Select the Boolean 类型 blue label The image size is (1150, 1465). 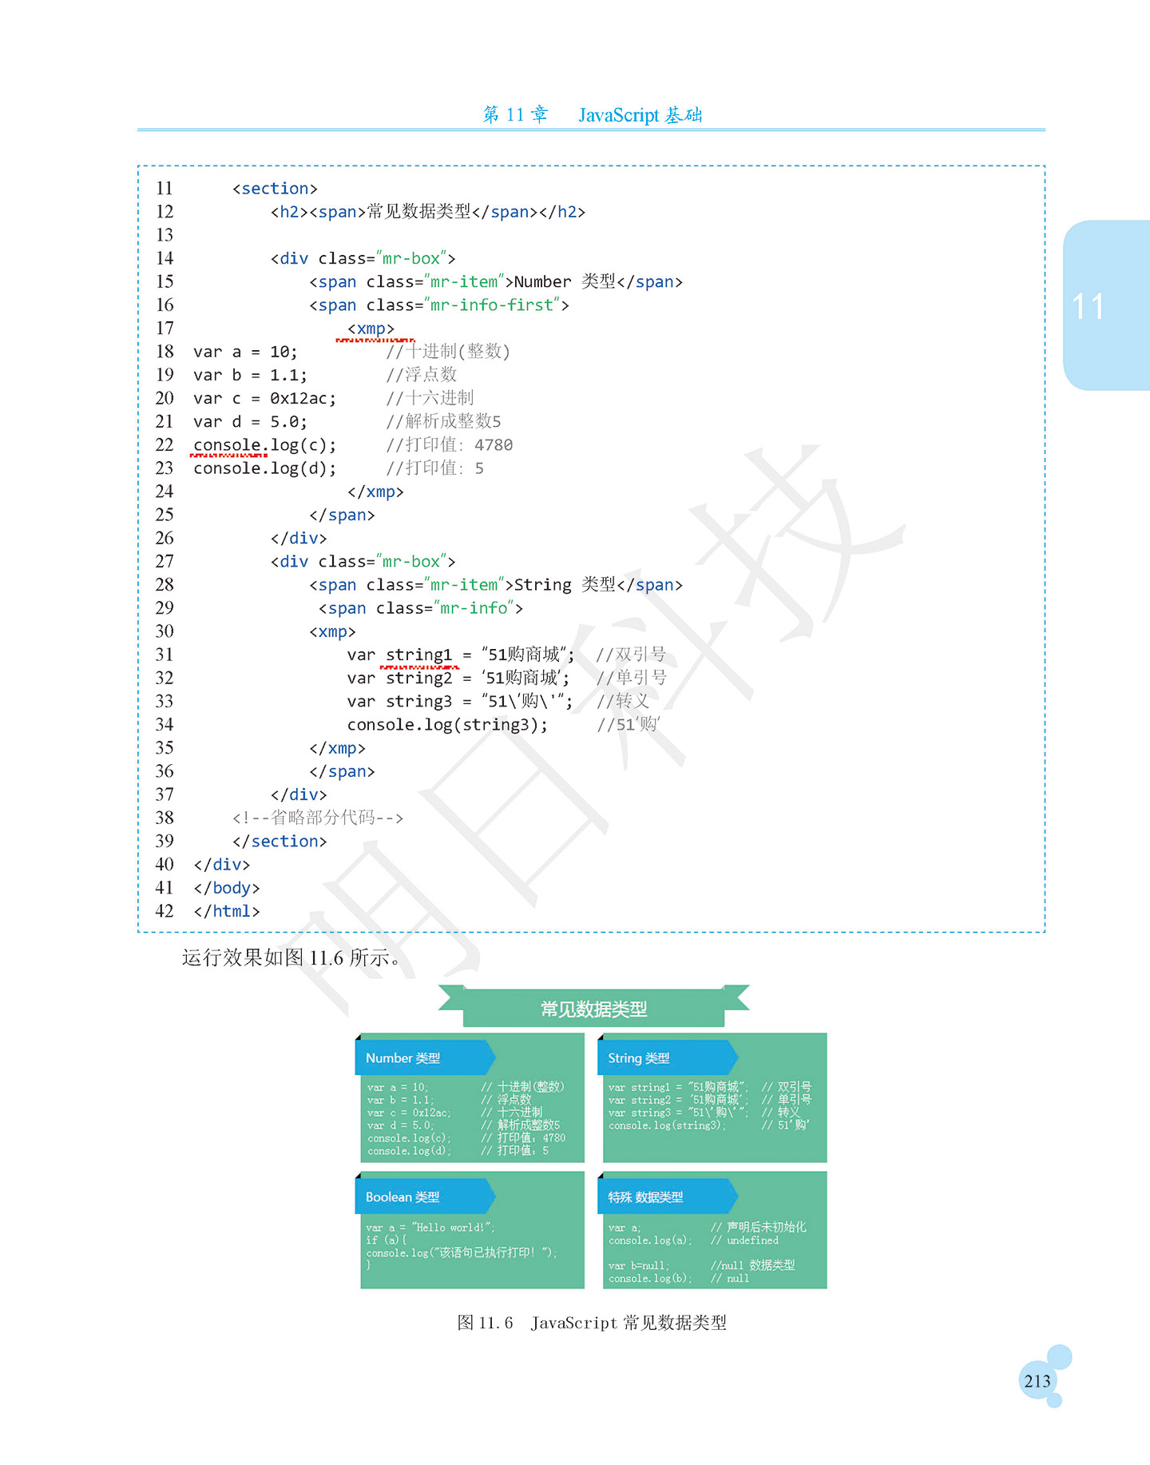pos(424,1196)
